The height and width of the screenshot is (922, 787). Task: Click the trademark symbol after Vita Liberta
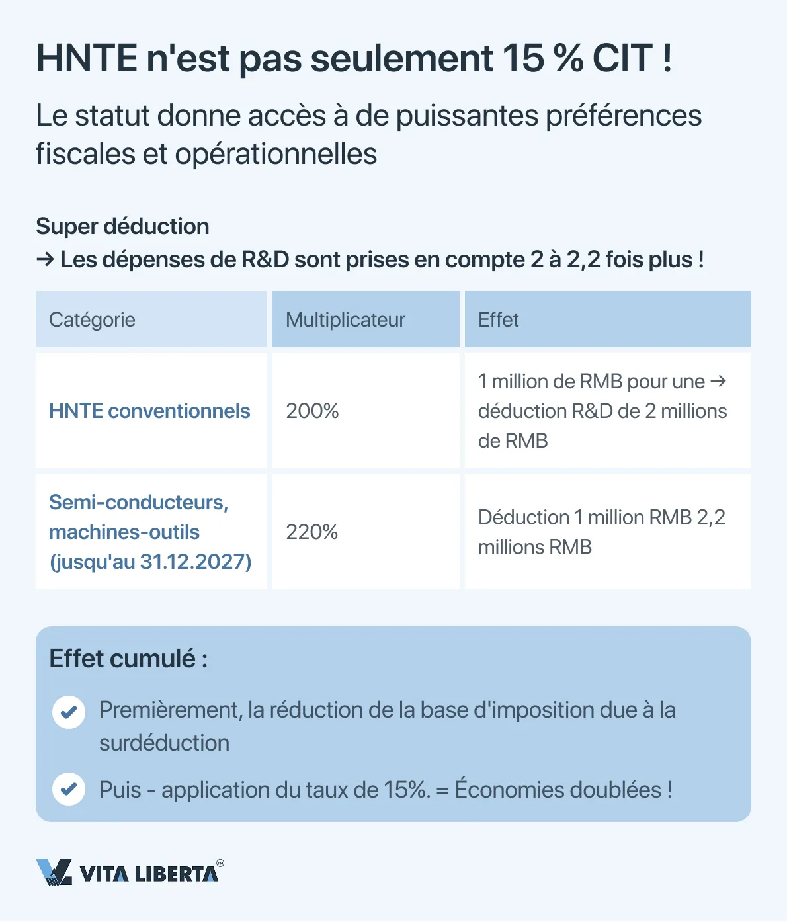point(220,863)
